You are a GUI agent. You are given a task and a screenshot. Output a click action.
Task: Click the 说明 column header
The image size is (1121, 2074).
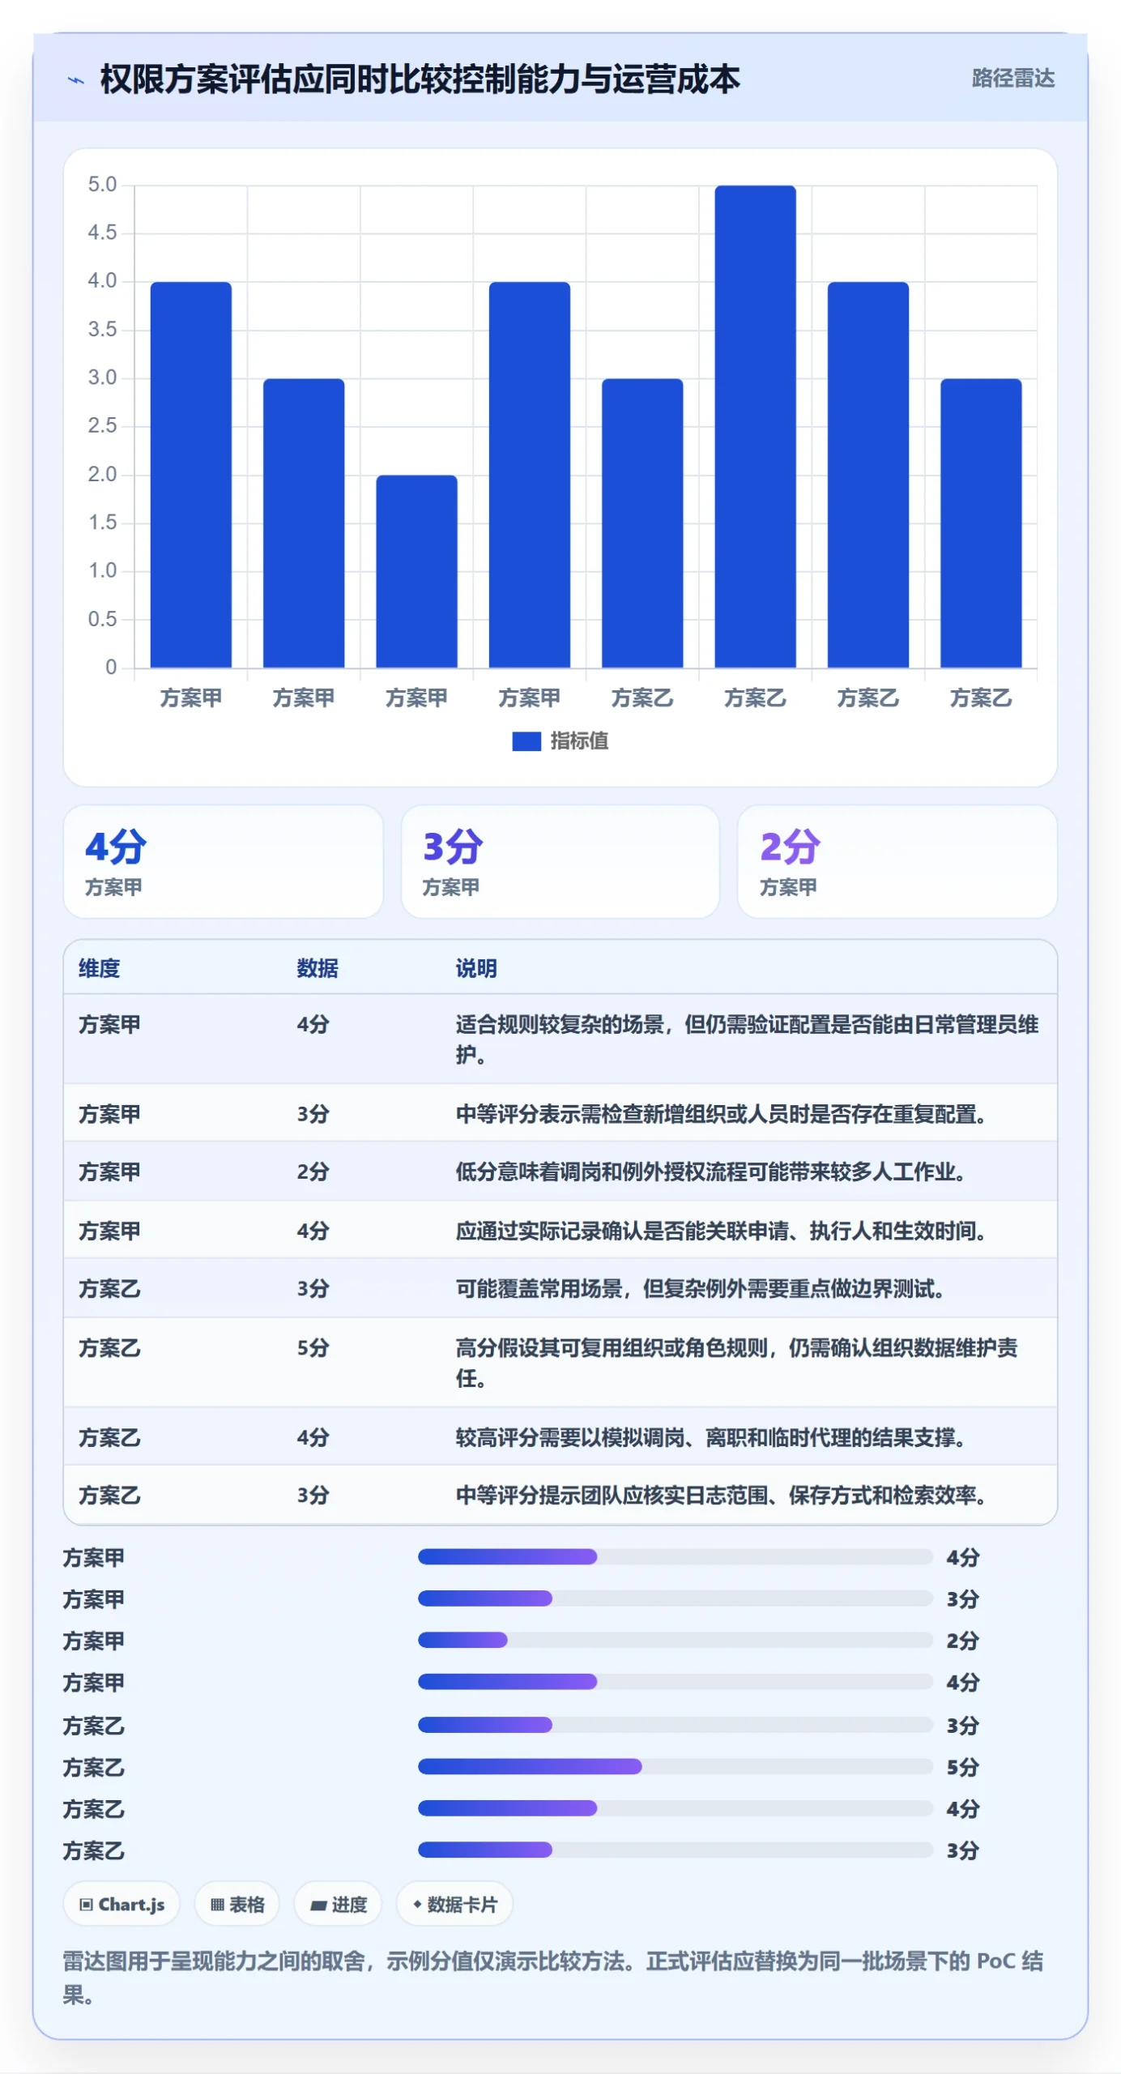pyautogui.click(x=475, y=968)
